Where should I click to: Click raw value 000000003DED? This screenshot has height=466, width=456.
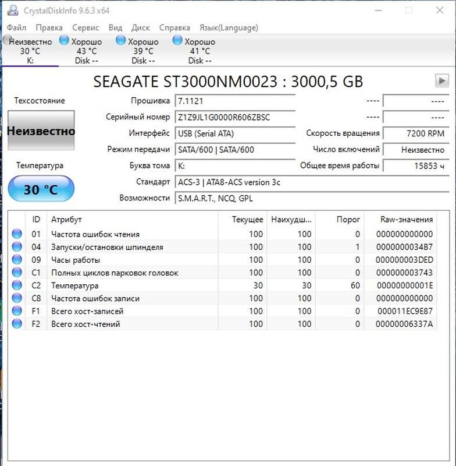coord(404,260)
